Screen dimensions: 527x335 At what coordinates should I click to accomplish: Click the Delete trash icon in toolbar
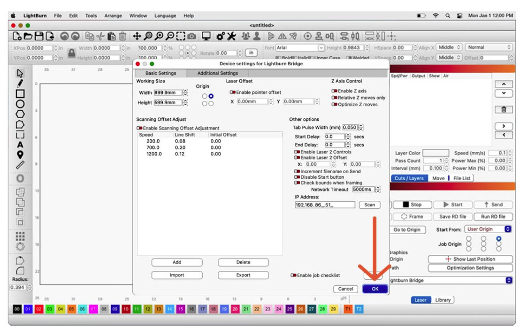[x=122, y=36]
